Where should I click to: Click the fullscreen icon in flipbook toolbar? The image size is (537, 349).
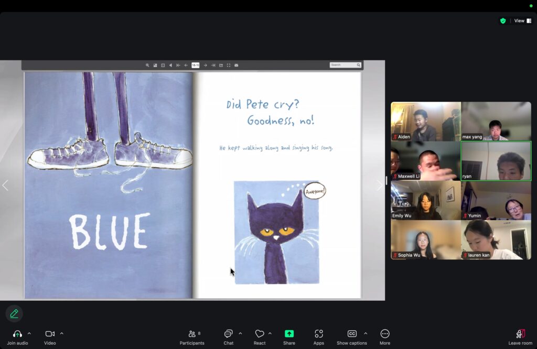pyautogui.click(x=229, y=65)
